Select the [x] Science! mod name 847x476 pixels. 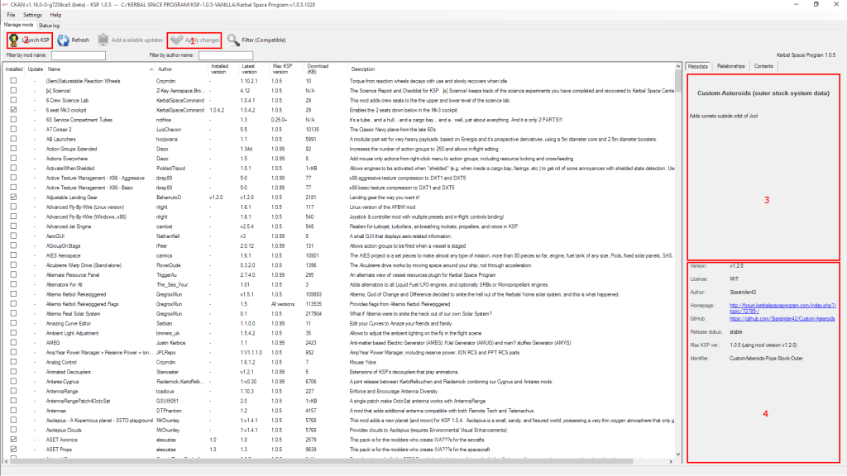tap(59, 91)
